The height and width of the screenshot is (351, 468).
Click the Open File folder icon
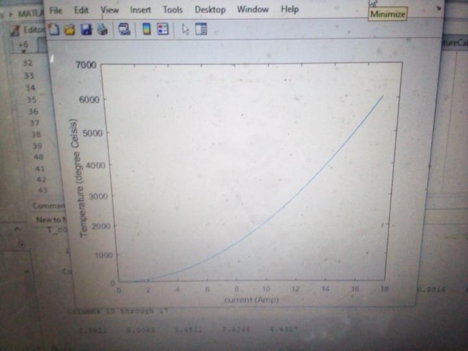[70, 30]
